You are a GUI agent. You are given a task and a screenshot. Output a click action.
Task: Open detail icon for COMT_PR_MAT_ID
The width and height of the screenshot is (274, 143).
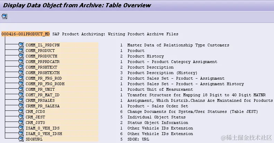click(x=21, y=95)
